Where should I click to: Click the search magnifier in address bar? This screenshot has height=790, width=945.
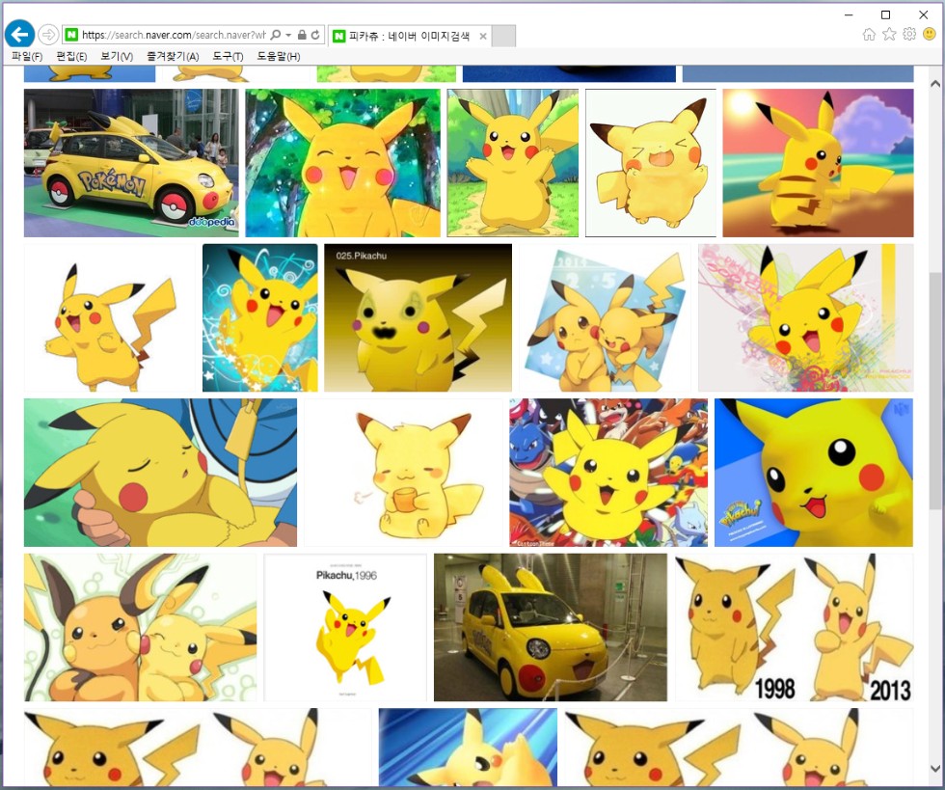(x=276, y=36)
